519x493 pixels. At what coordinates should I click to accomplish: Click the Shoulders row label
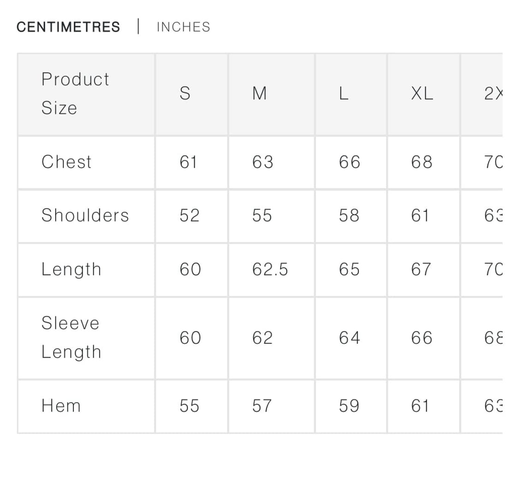tap(85, 215)
